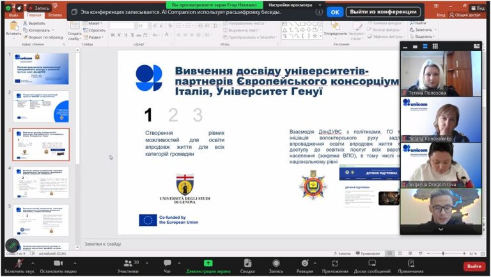The width and height of the screenshot is (491, 277).
Task: Open Доски сообщений whiteboards icon
Action: (372, 263)
